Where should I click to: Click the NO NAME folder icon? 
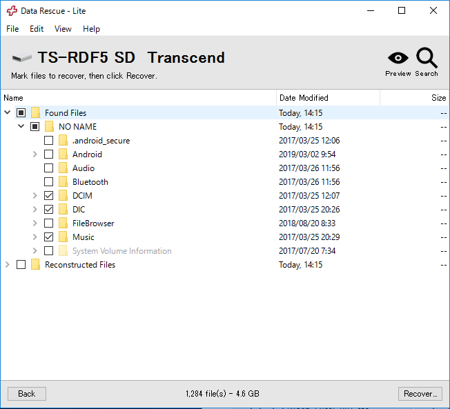[x=49, y=126]
